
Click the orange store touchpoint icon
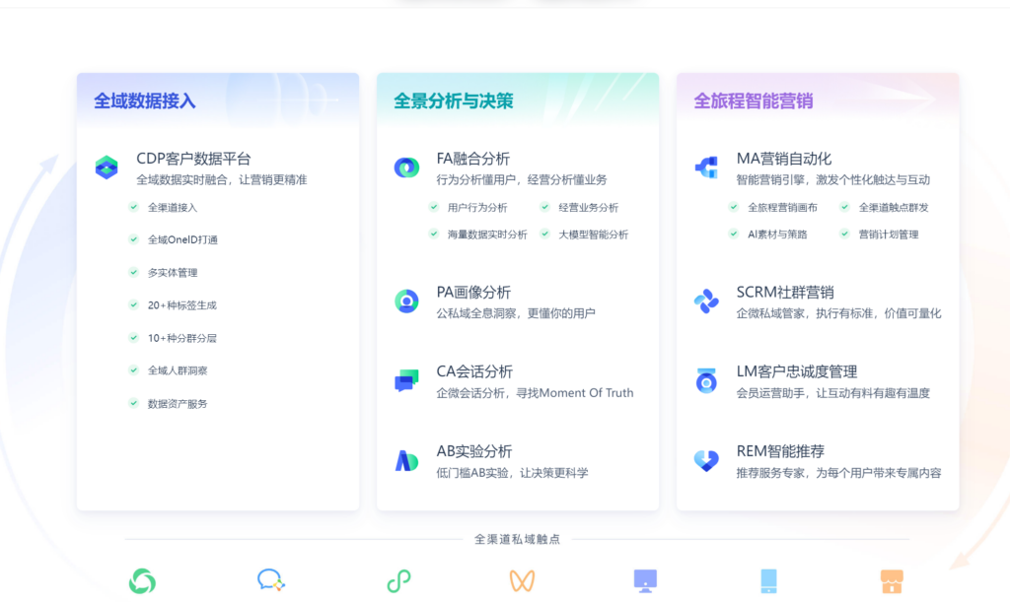click(x=892, y=581)
